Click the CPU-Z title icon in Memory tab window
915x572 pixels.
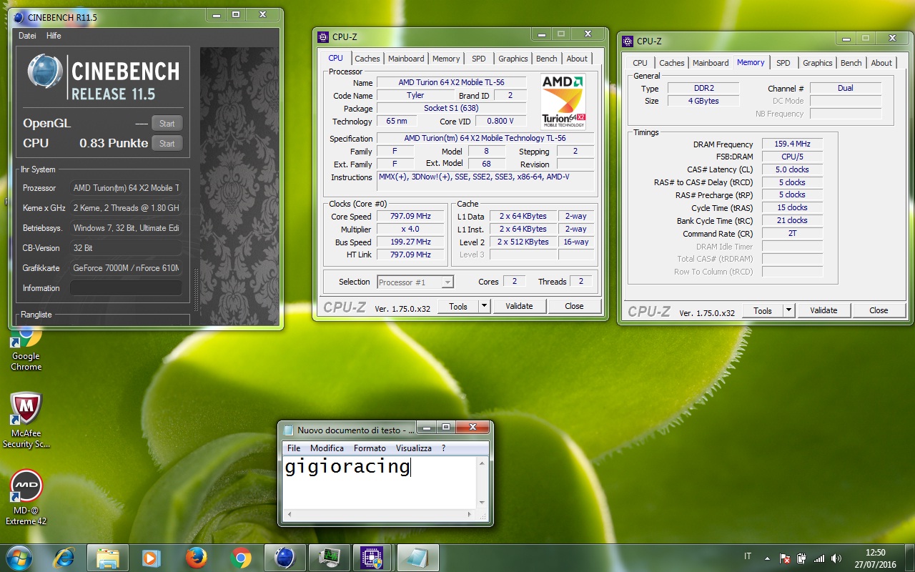628,41
